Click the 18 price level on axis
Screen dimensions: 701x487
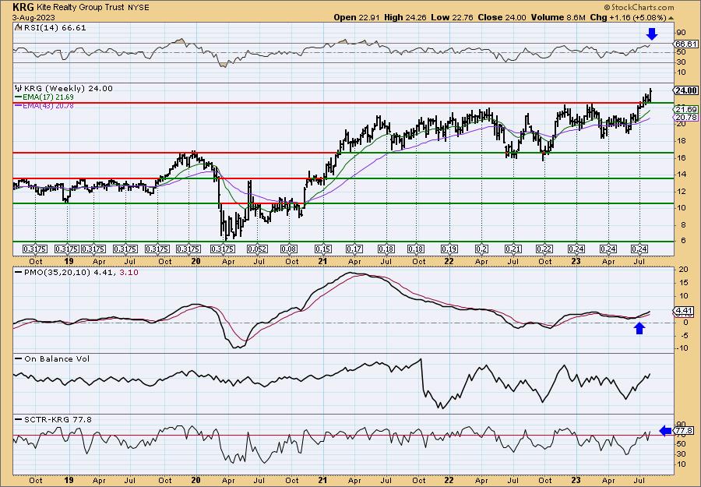tap(682, 140)
